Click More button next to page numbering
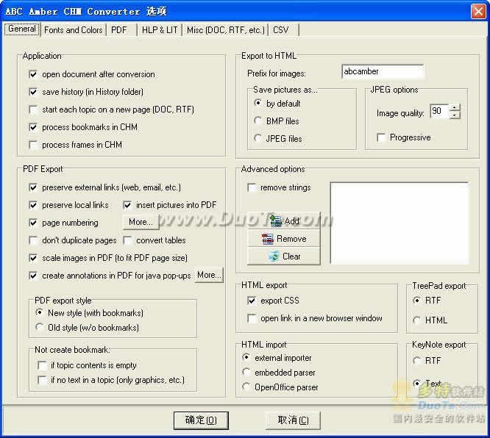This screenshot has height=438, width=490. [141, 222]
